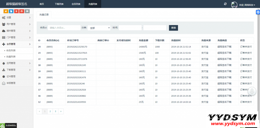Click the microphone floating icon

252,91
